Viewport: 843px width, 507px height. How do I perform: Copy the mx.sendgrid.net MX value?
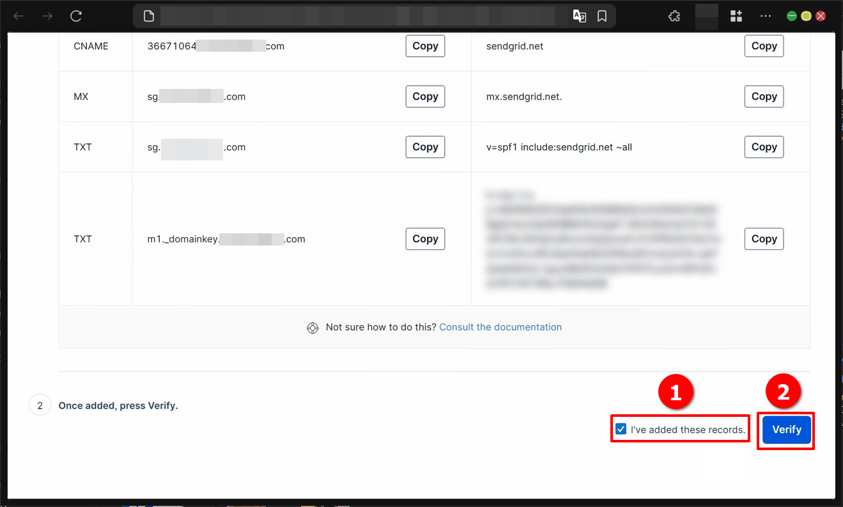point(763,96)
